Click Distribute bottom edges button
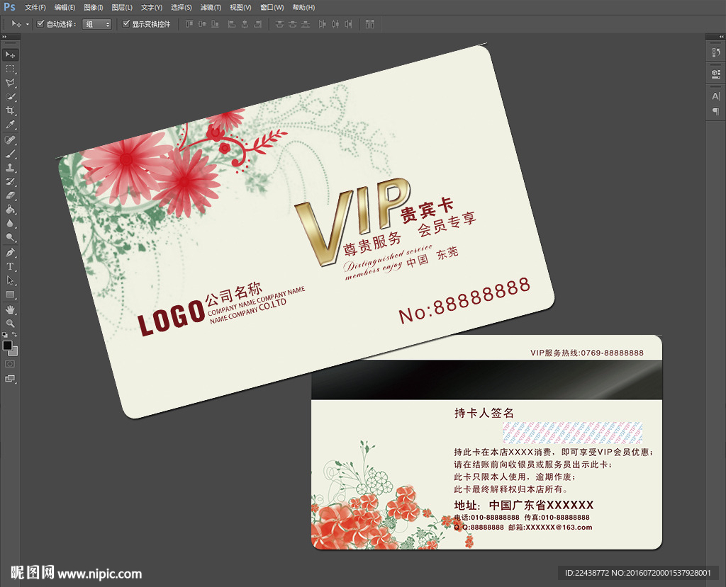Screen dimensions: 726x587 point(305,23)
